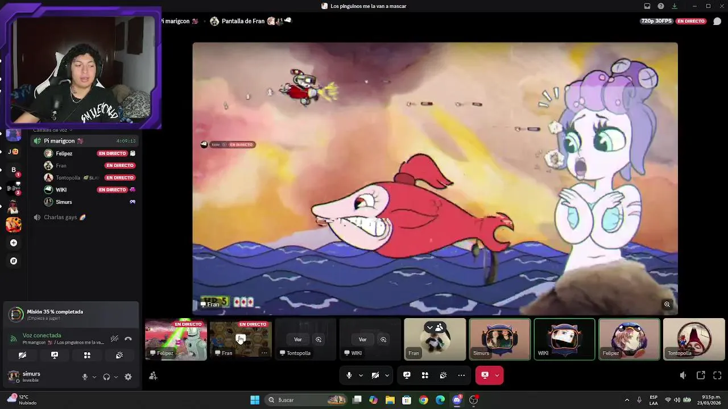Open the inbox icon in title bar

(647, 6)
